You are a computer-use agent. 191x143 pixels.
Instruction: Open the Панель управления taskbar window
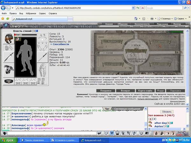[x=34, y=140]
